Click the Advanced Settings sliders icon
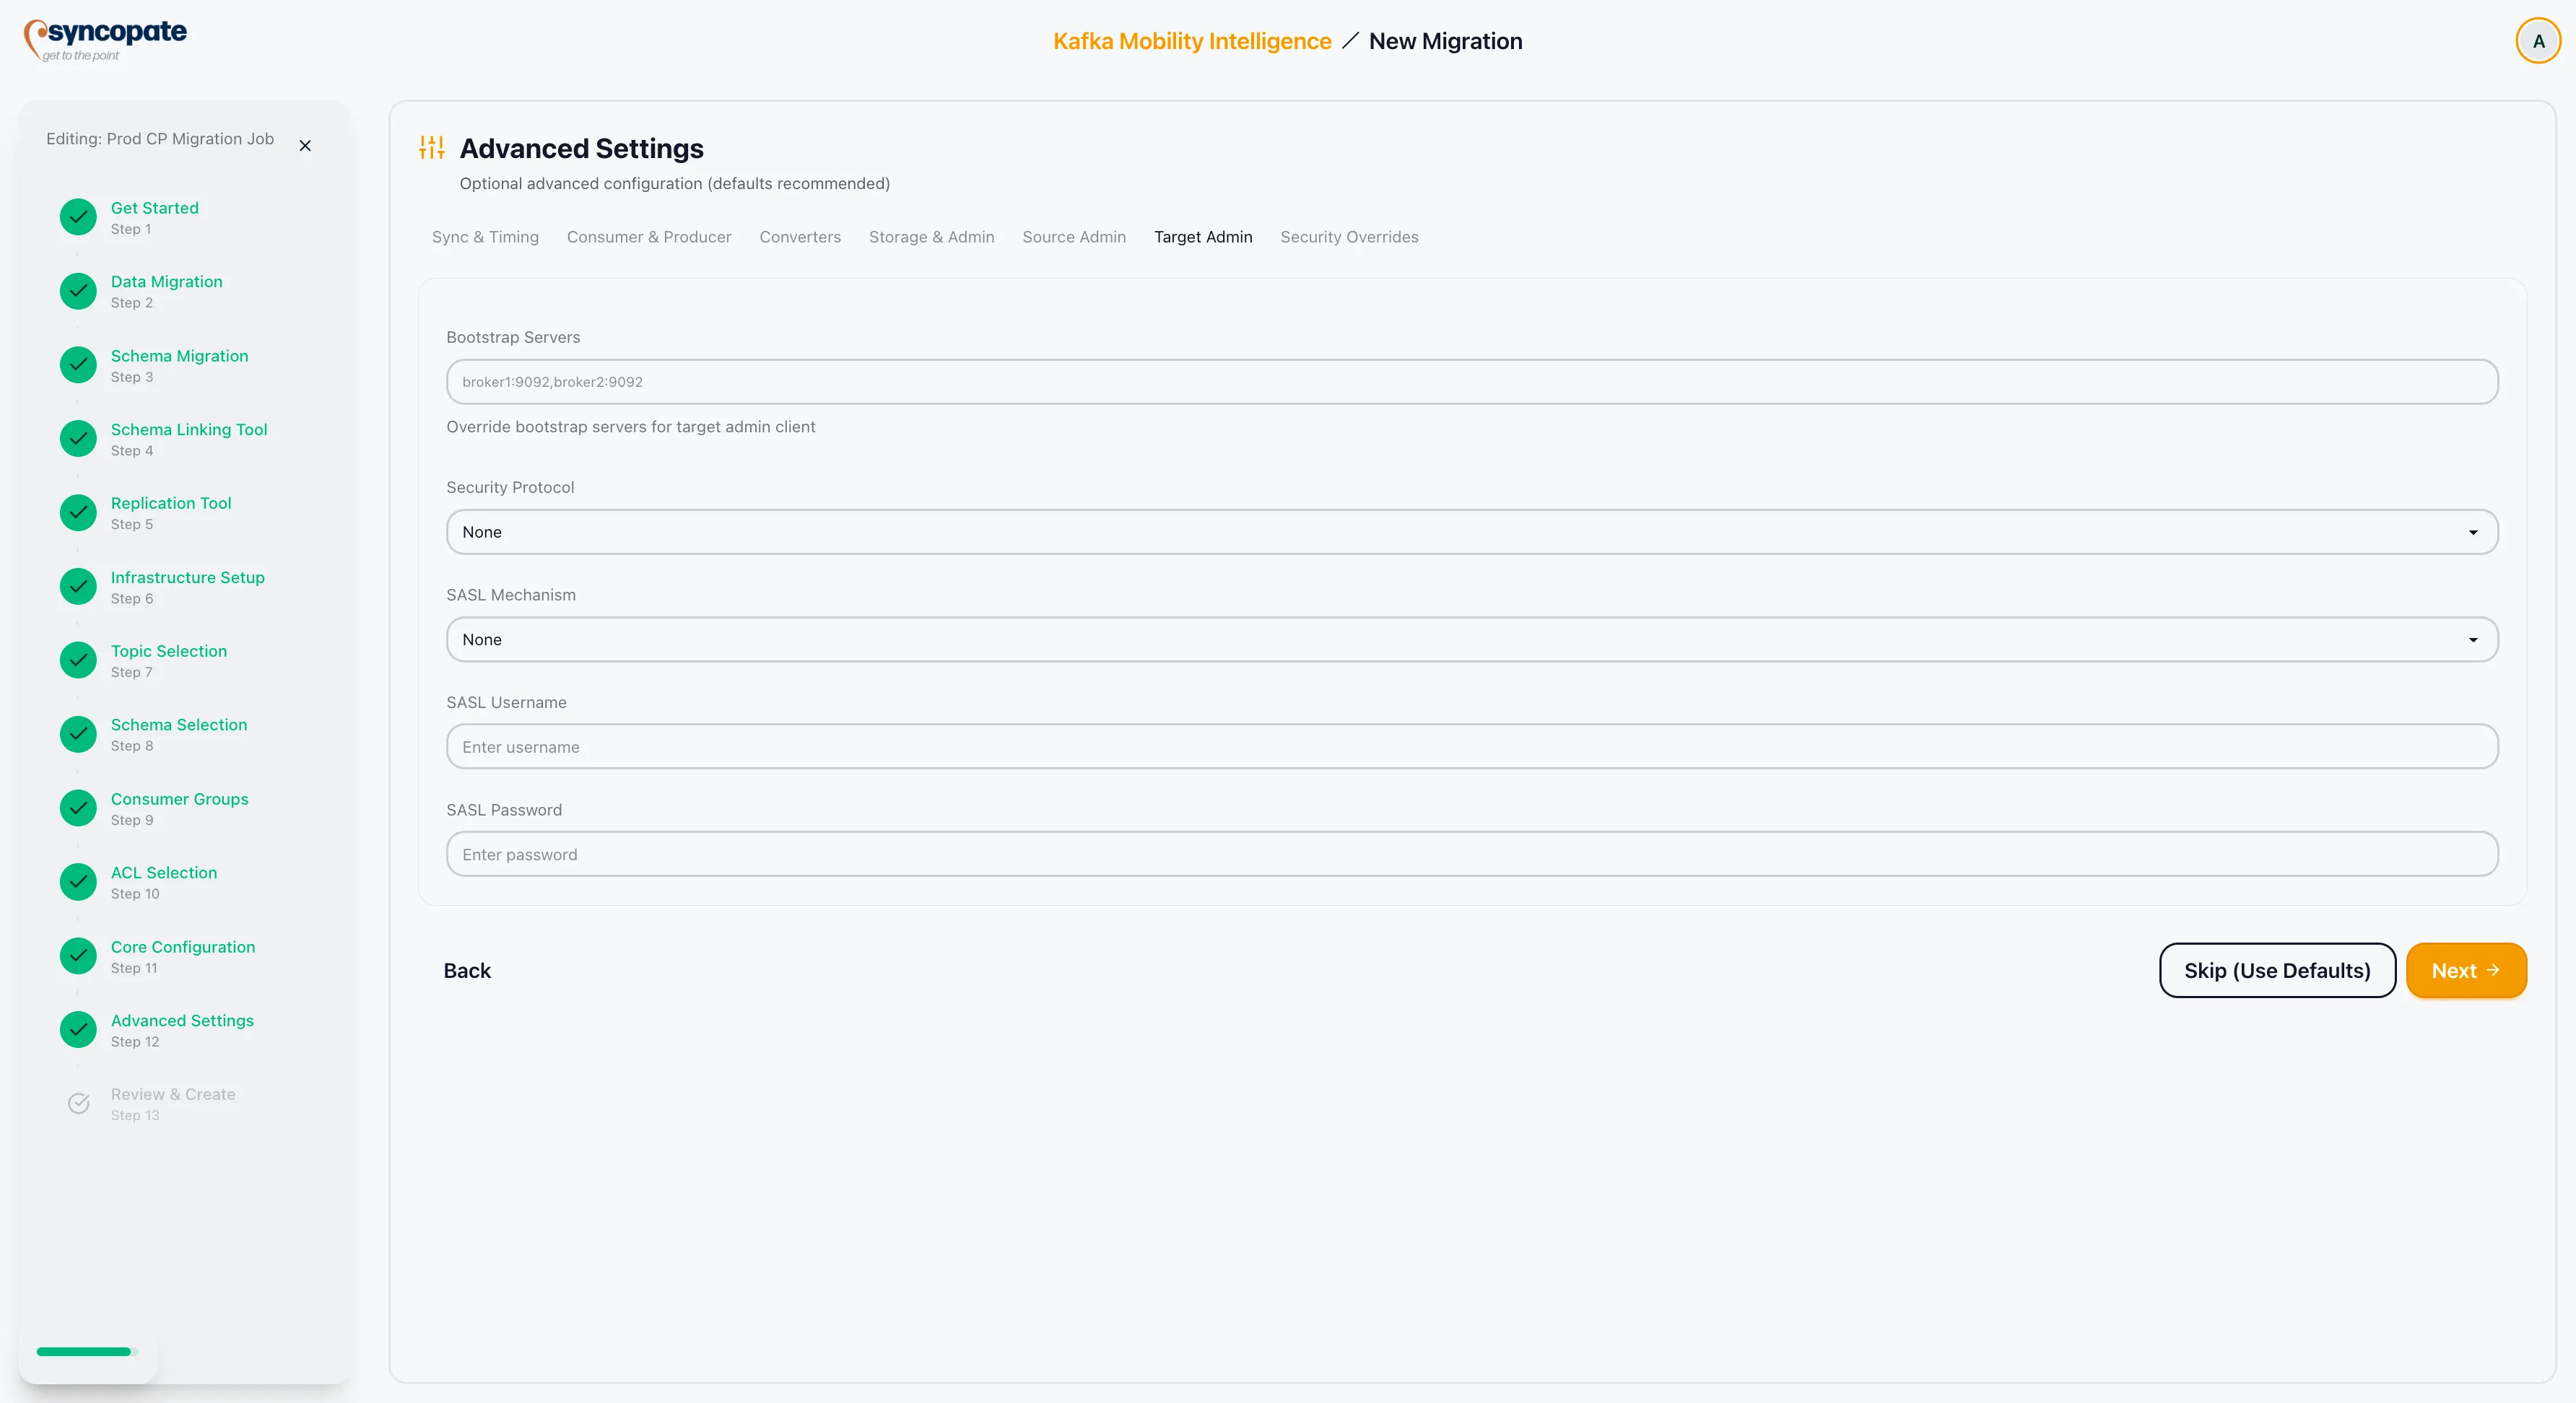This screenshot has width=2576, height=1403. click(x=430, y=147)
